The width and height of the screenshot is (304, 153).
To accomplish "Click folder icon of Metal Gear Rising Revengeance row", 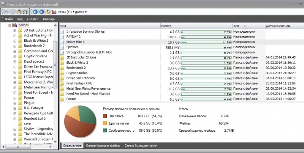I will point(62,88).
